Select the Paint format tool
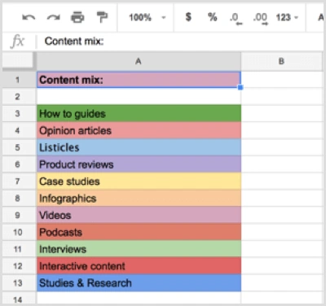Viewport: 326px width, 306px height. coord(102,18)
